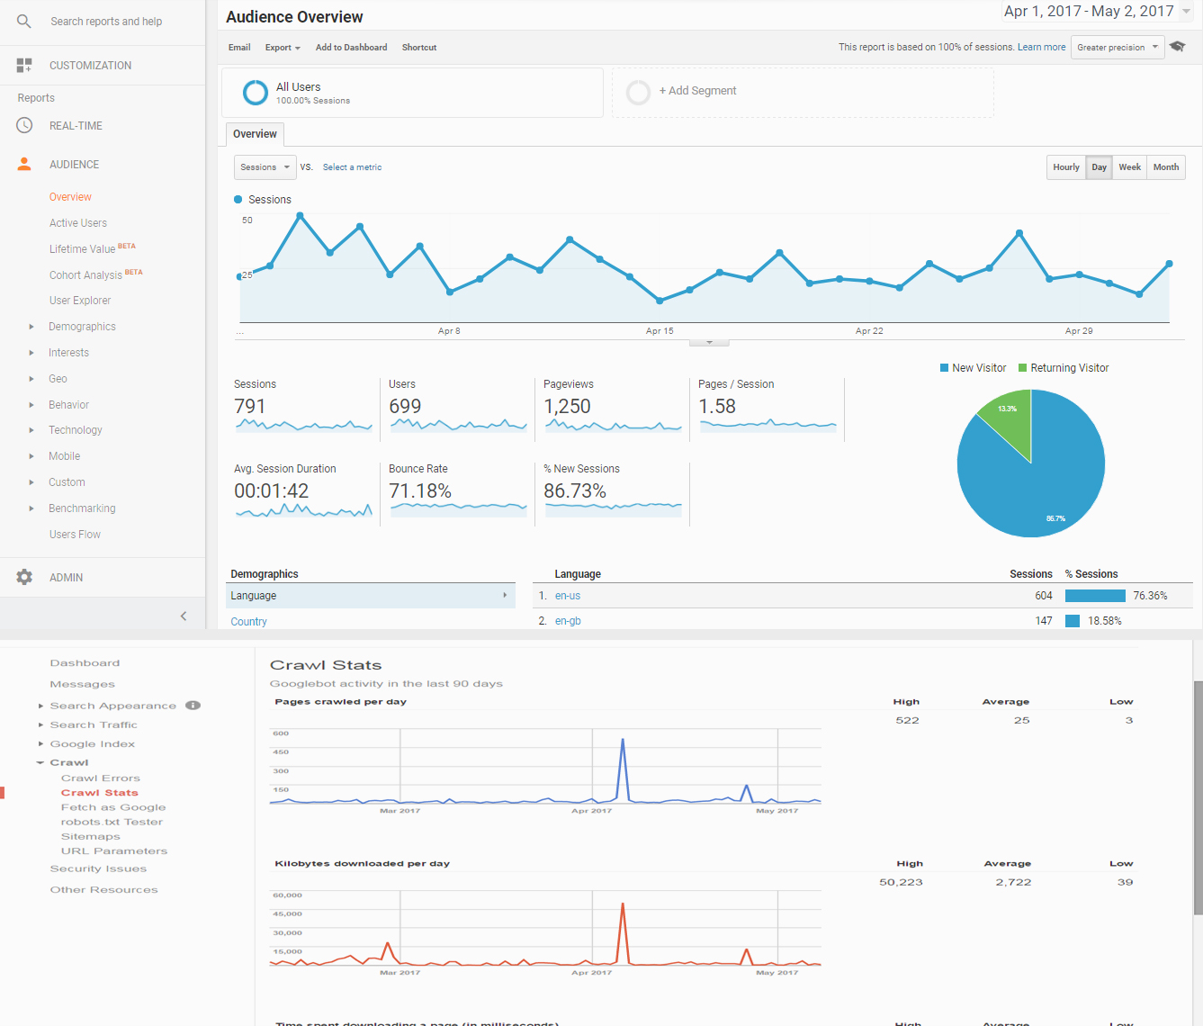Select Month chart granularity
Viewport: 1203px width, 1026px height.
tap(1166, 167)
